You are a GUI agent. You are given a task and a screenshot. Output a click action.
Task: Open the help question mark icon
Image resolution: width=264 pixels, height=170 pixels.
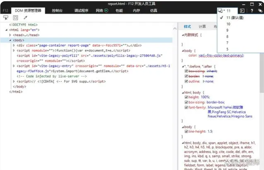252,11
